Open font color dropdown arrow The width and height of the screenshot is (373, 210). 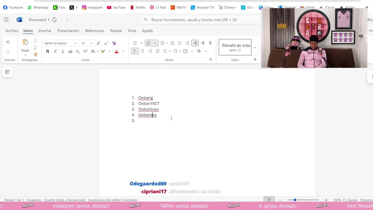coord(123,51)
